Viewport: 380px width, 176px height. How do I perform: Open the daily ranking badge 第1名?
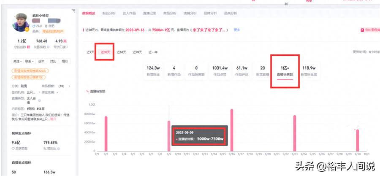point(29,77)
